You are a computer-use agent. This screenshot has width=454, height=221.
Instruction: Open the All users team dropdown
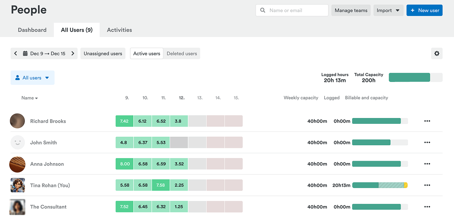(x=32, y=78)
